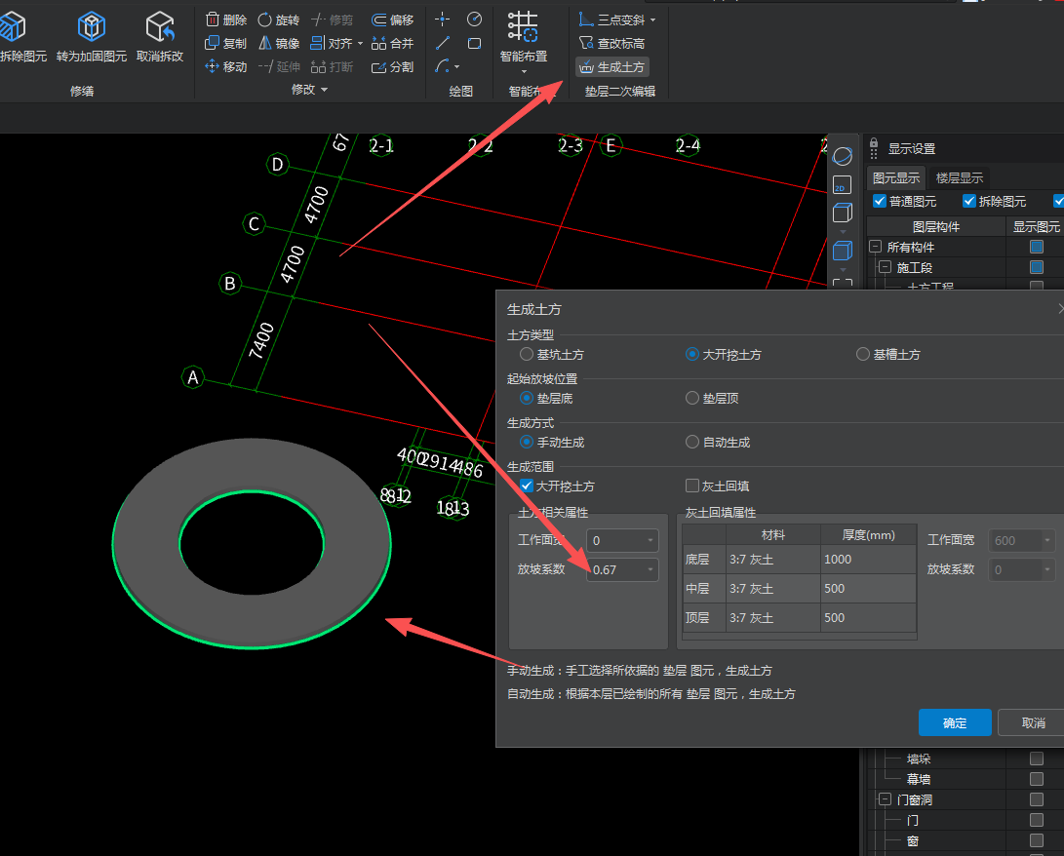The image size is (1064, 856).
Task: Select the line draw tool
Action: coord(443,44)
